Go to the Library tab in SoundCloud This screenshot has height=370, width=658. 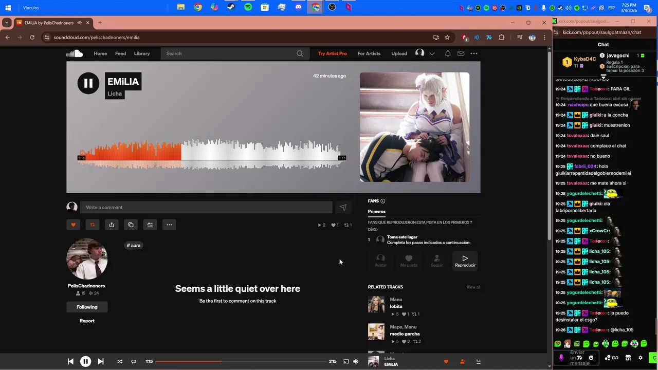[x=142, y=53]
